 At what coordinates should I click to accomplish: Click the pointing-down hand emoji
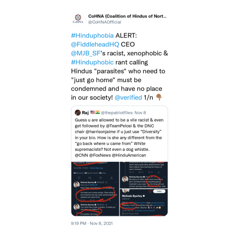tap(159, 97)
